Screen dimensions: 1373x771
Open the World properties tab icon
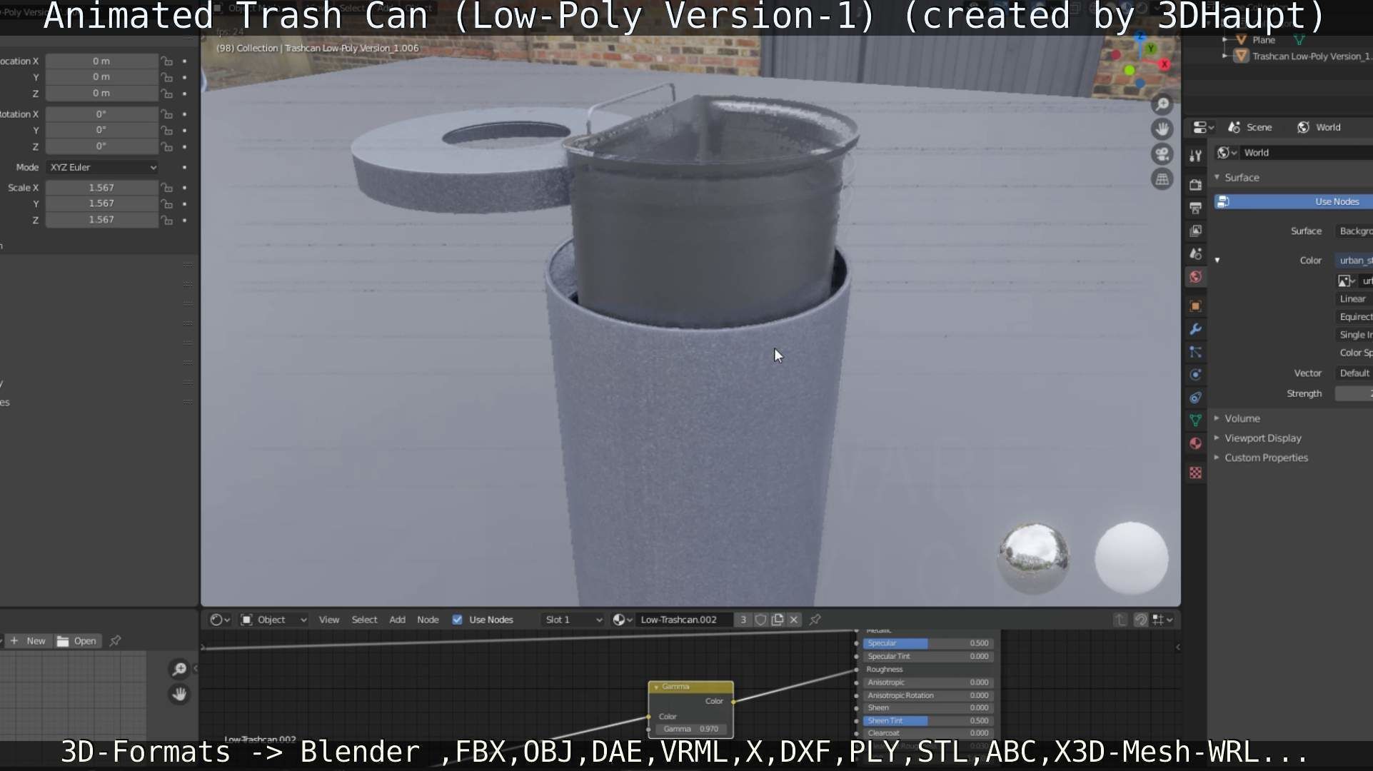pos(1195,276)
